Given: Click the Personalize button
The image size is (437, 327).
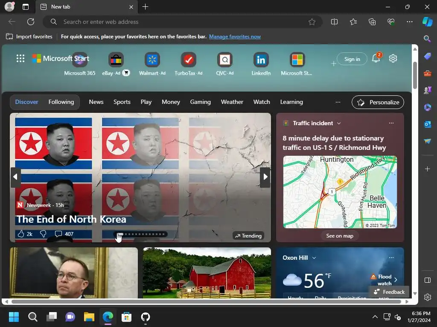Looking at the screenshot, I should tap(378, 102).
